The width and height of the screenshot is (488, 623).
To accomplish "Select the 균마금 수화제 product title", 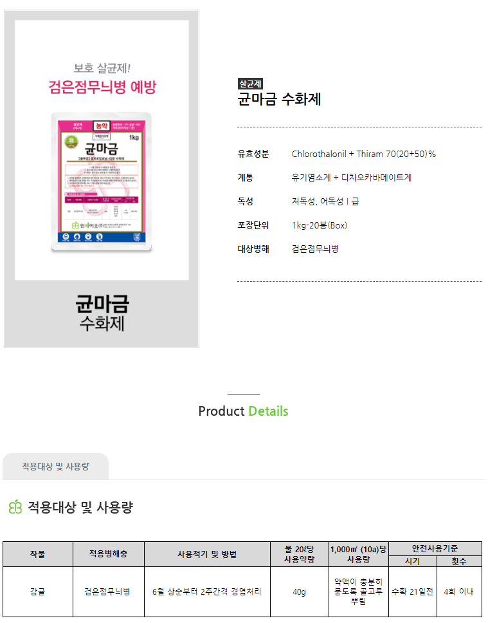I will [279, 99].
